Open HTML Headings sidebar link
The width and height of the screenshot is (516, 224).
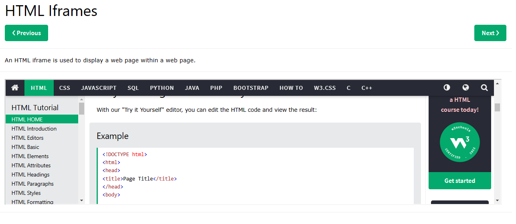[x=30, y=174]
